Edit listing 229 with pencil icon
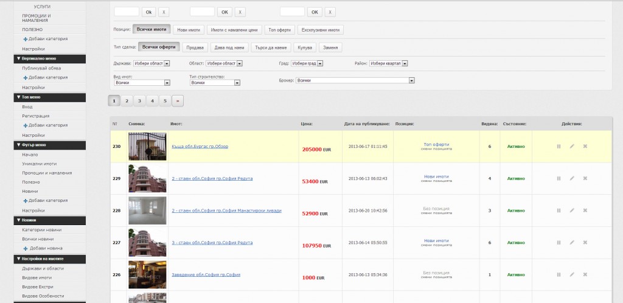623x303 pixels. 572,178
